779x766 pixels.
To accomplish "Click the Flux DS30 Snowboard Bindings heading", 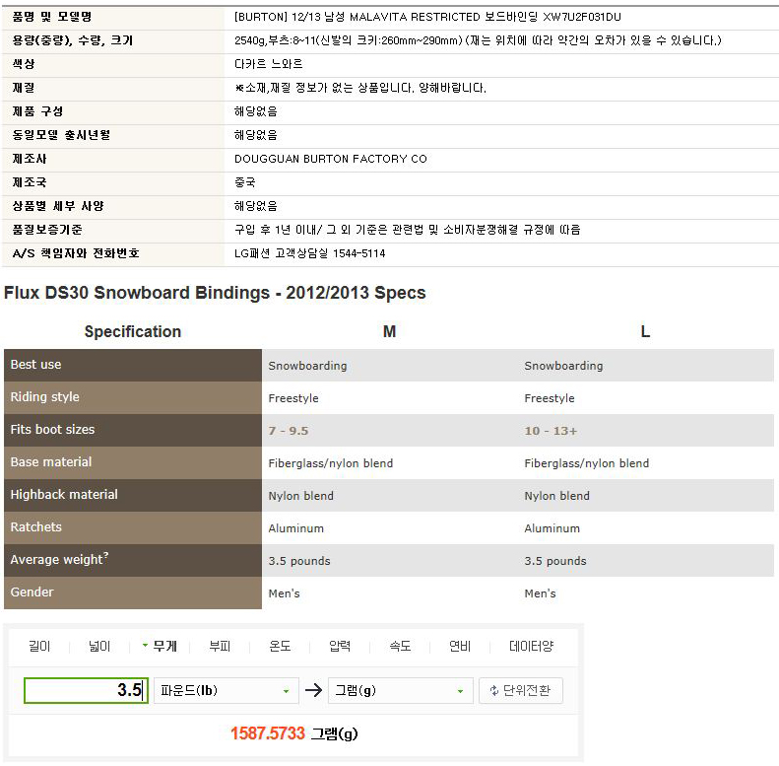I will pyautogui.click(x=215, y=293).
